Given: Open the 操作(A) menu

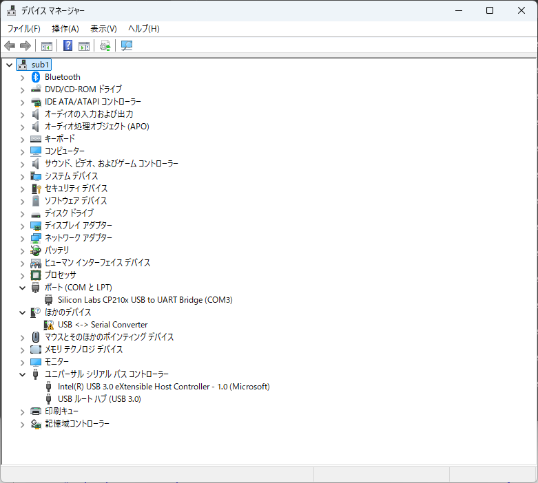Looking at the screenshot, I should point(65,29).
